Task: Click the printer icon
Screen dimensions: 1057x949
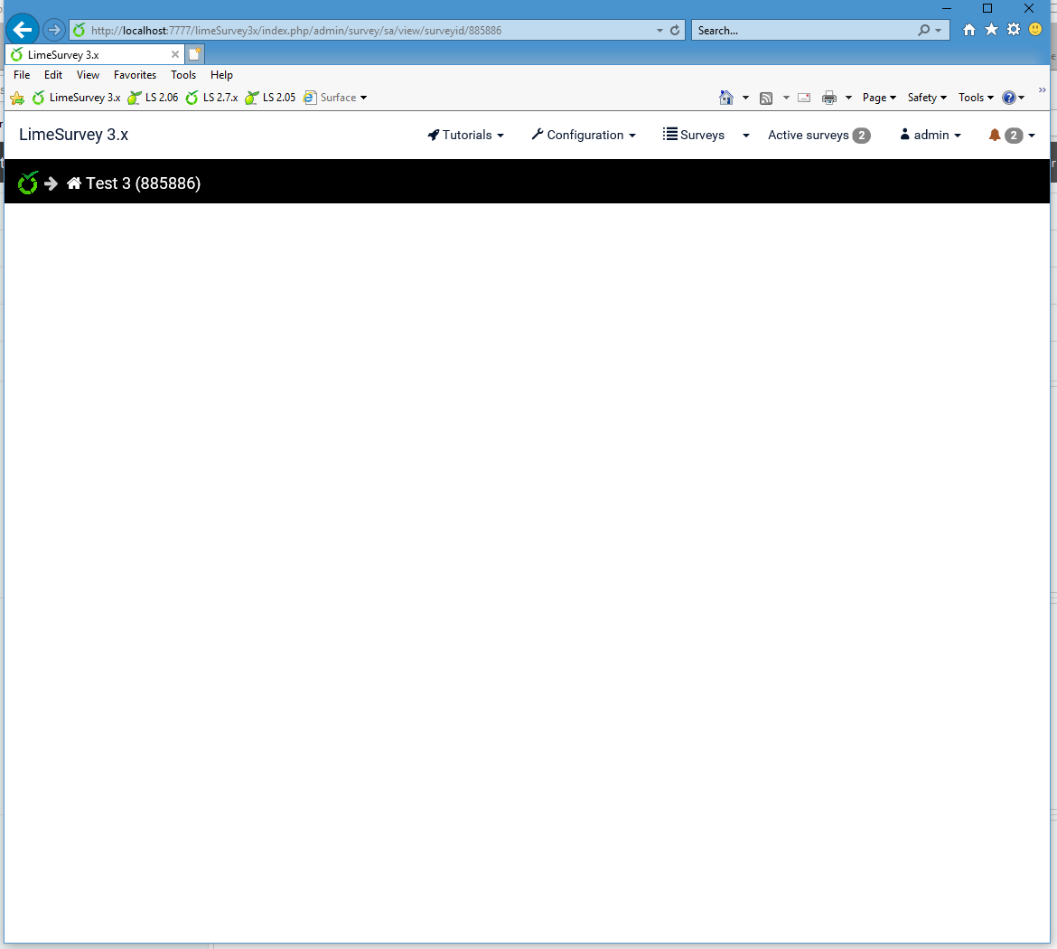Action: click(829, 98)
